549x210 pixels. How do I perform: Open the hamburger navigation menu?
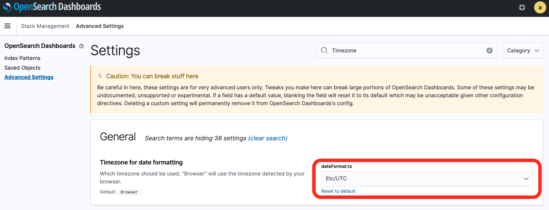pos(7,26)
